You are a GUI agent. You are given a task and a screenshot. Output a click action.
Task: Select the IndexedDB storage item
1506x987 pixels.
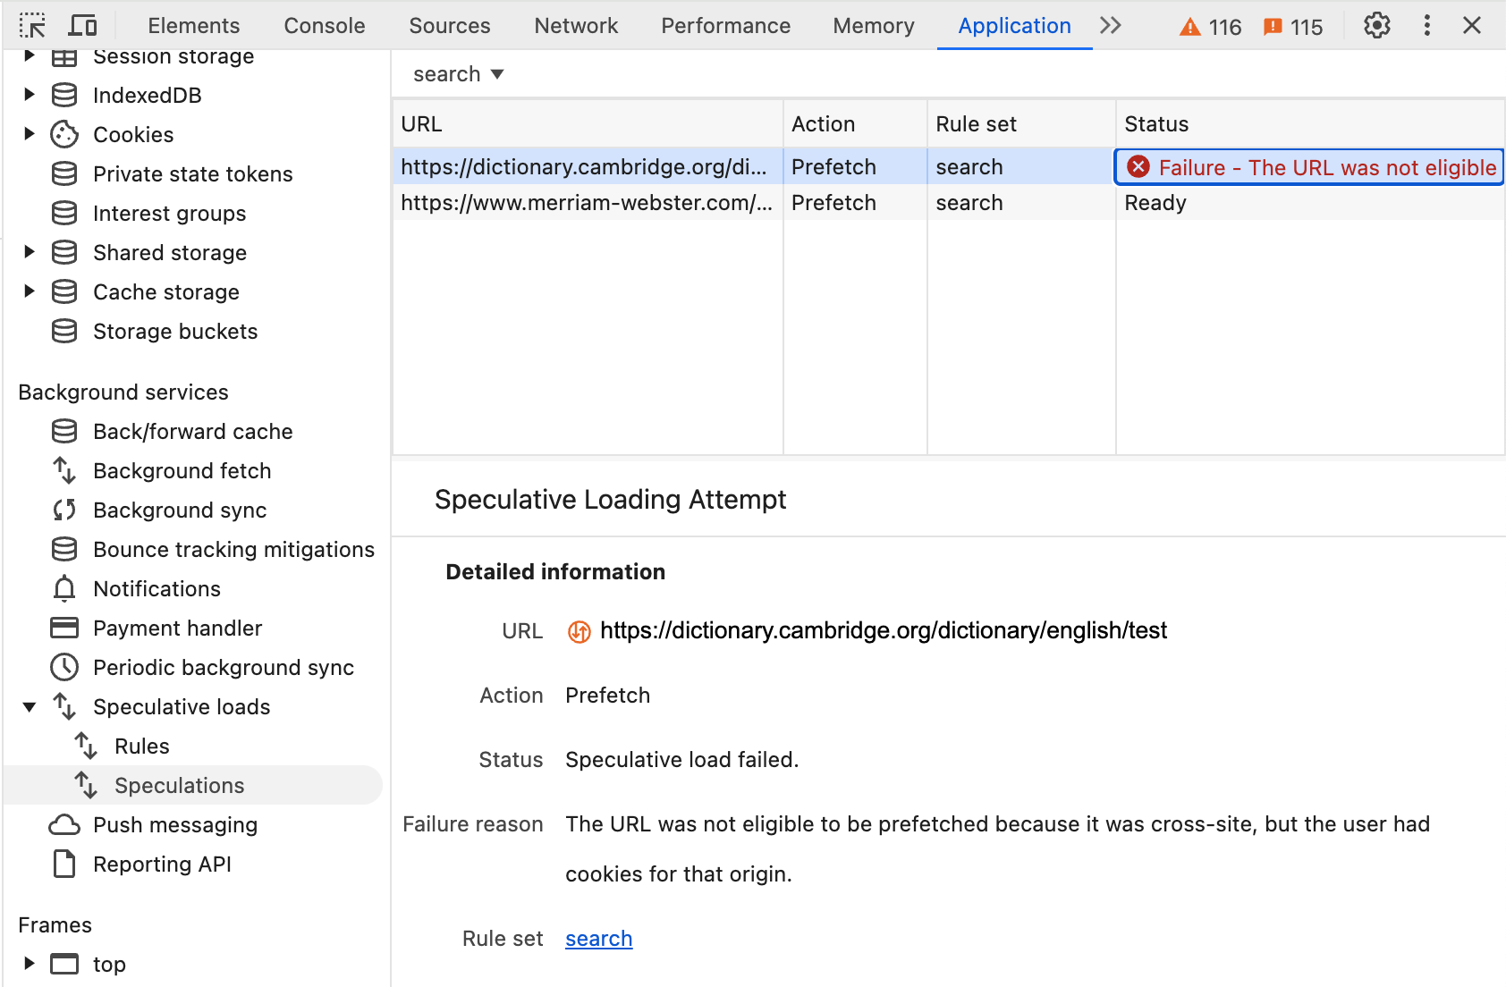[x=147, y=95]
